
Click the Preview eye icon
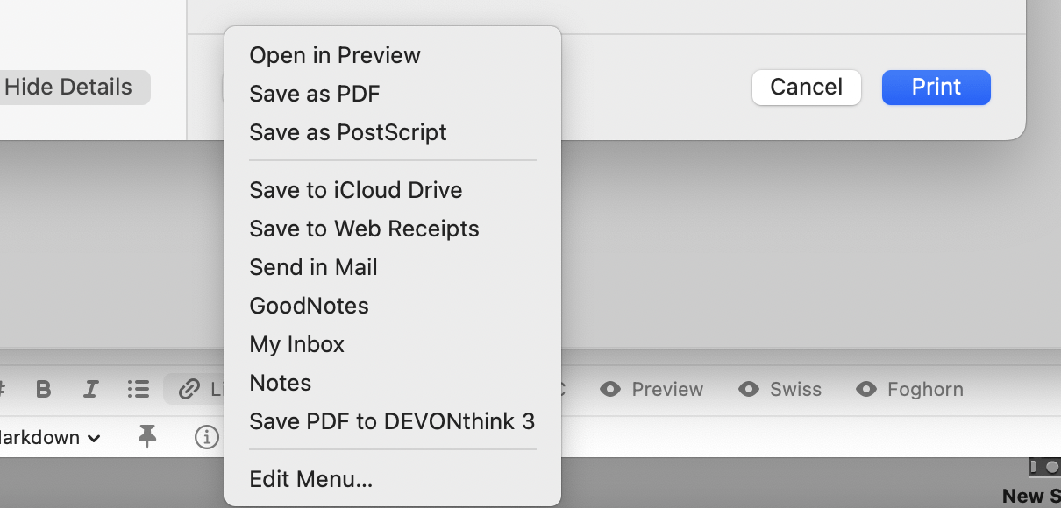(611, 389)
